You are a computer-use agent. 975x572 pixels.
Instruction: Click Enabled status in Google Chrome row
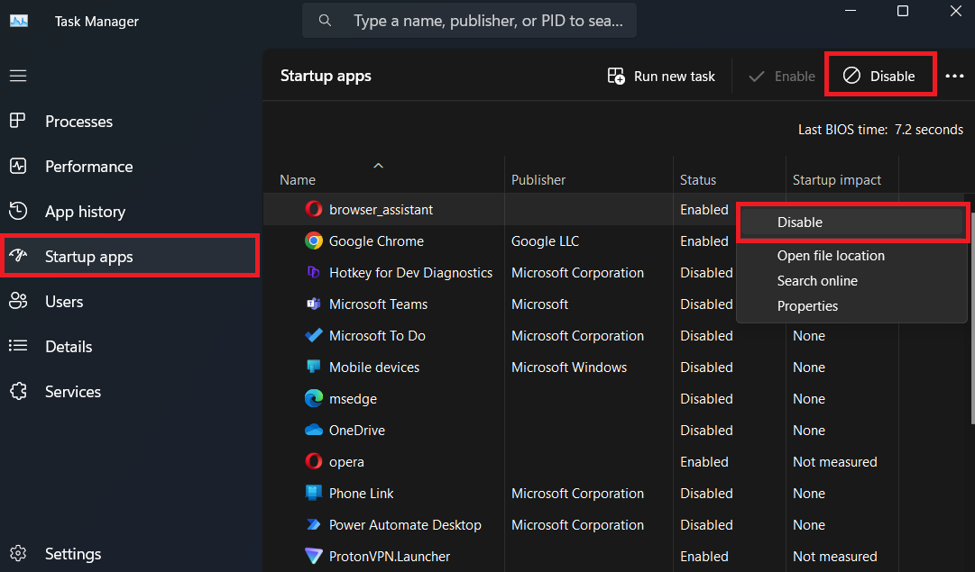tap(704, 241)
